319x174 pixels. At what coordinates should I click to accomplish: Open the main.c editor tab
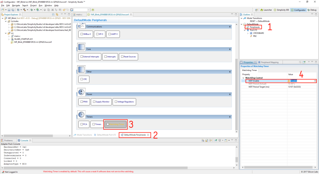coord(79,15)
